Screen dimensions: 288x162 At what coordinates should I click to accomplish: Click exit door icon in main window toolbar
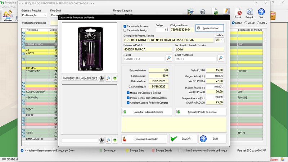(x=273, y=16)
